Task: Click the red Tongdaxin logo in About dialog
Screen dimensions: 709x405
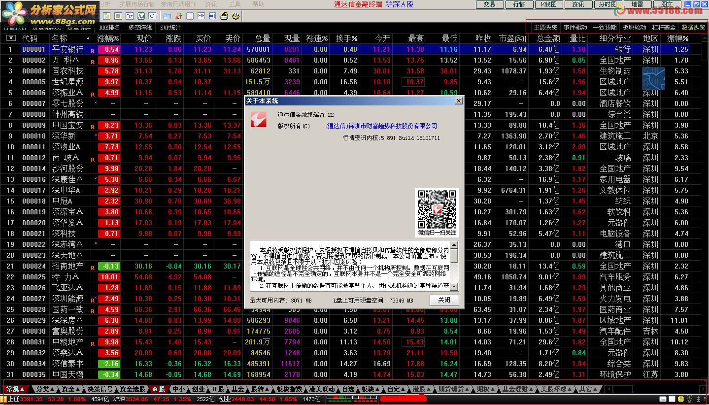Action: [259, 119]
